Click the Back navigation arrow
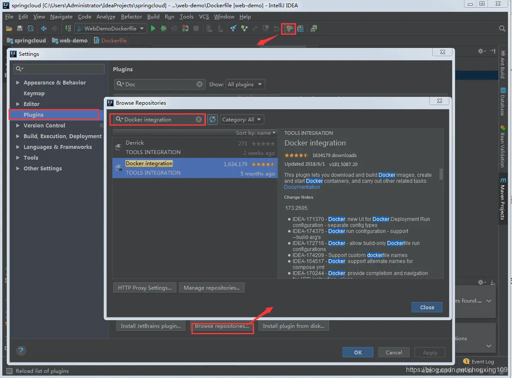 click(x=43, y=29)
